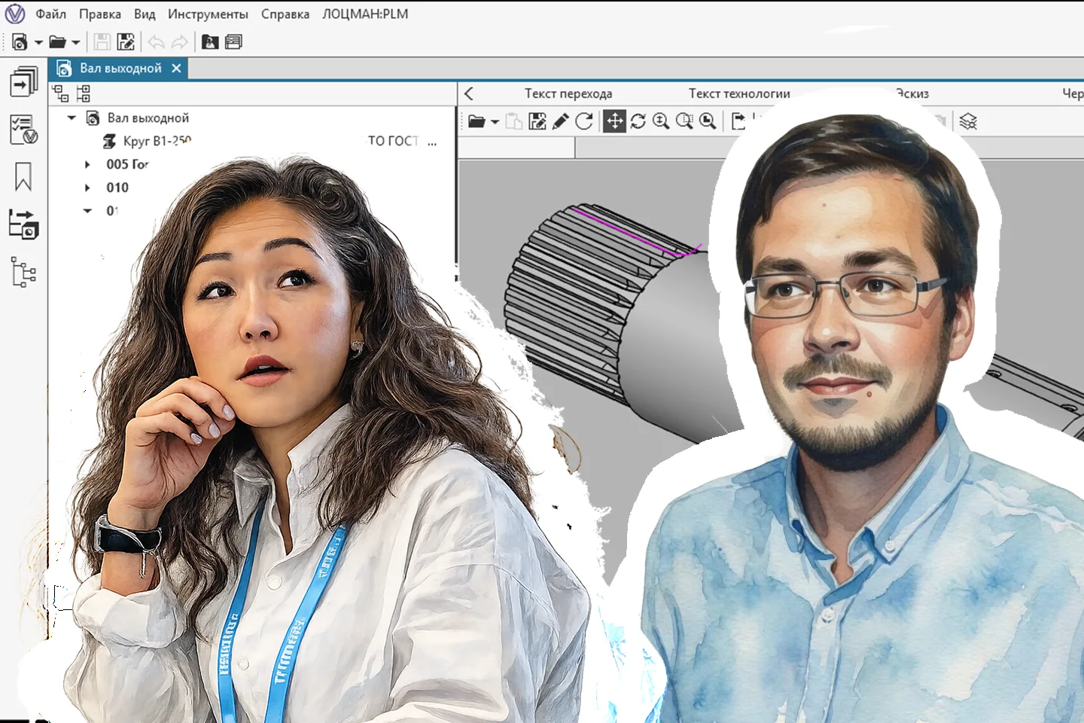Open the Справка menu

(x=285, y=14)
